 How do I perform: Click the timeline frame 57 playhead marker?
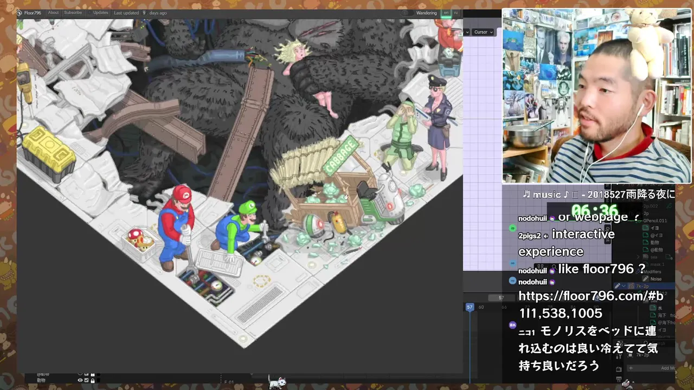click(x=470, y=307)
